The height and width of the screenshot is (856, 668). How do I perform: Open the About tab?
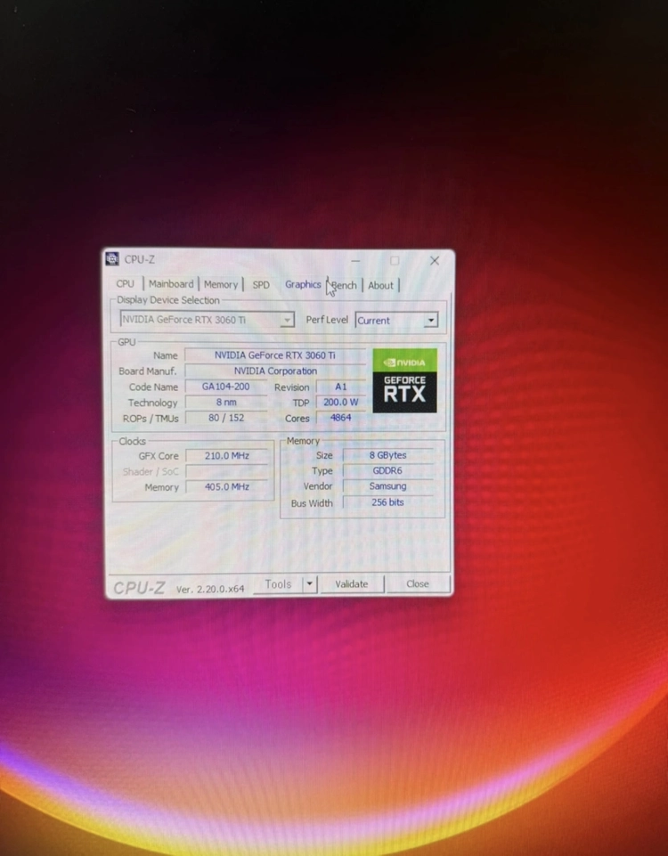(380, 286)
